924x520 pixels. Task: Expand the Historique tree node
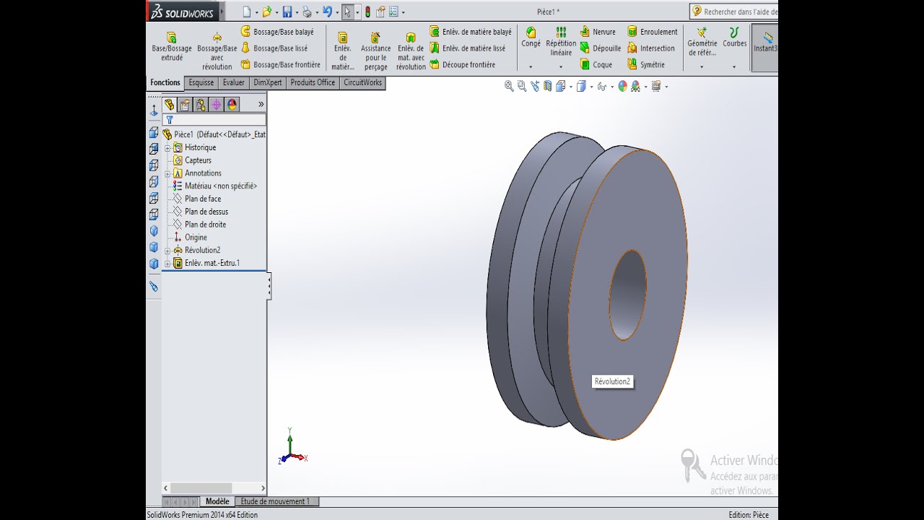click(x=167, y=147)
